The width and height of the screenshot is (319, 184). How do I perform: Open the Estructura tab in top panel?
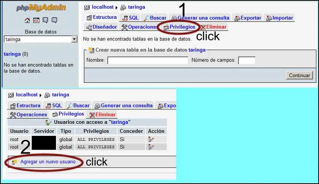102,17
